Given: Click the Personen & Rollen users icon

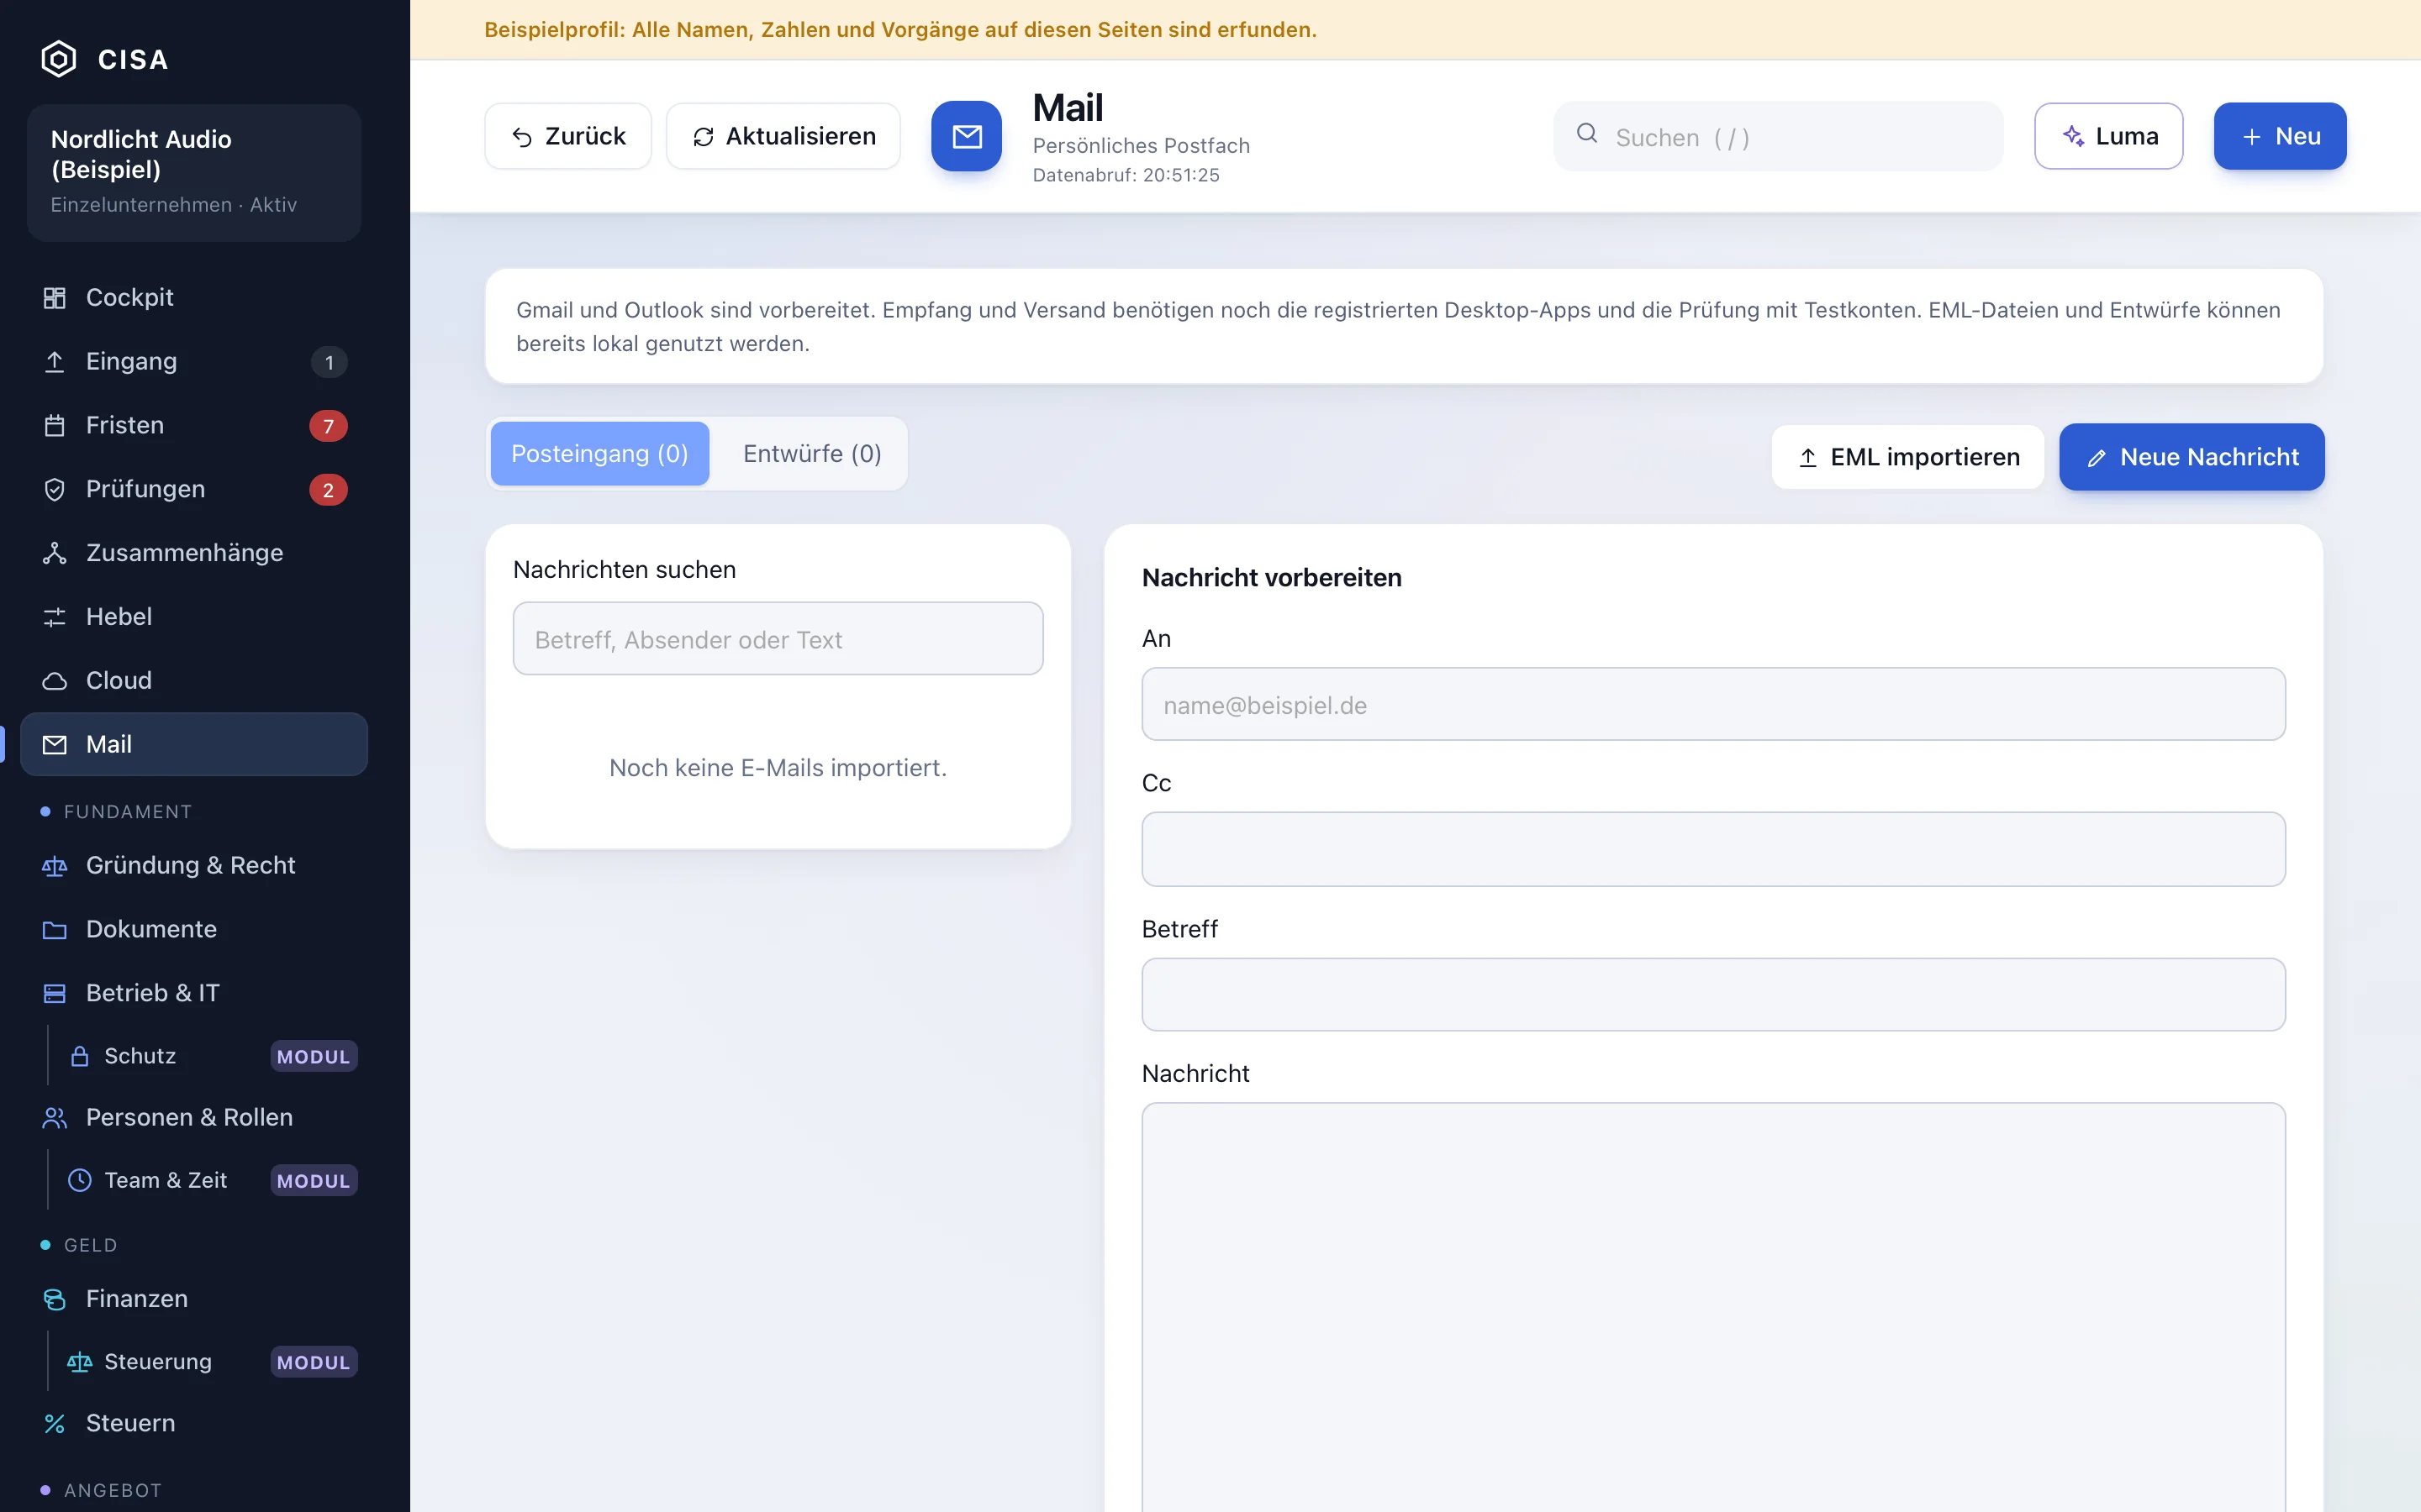Looking at the screenshot, I should coord(54,1118).
